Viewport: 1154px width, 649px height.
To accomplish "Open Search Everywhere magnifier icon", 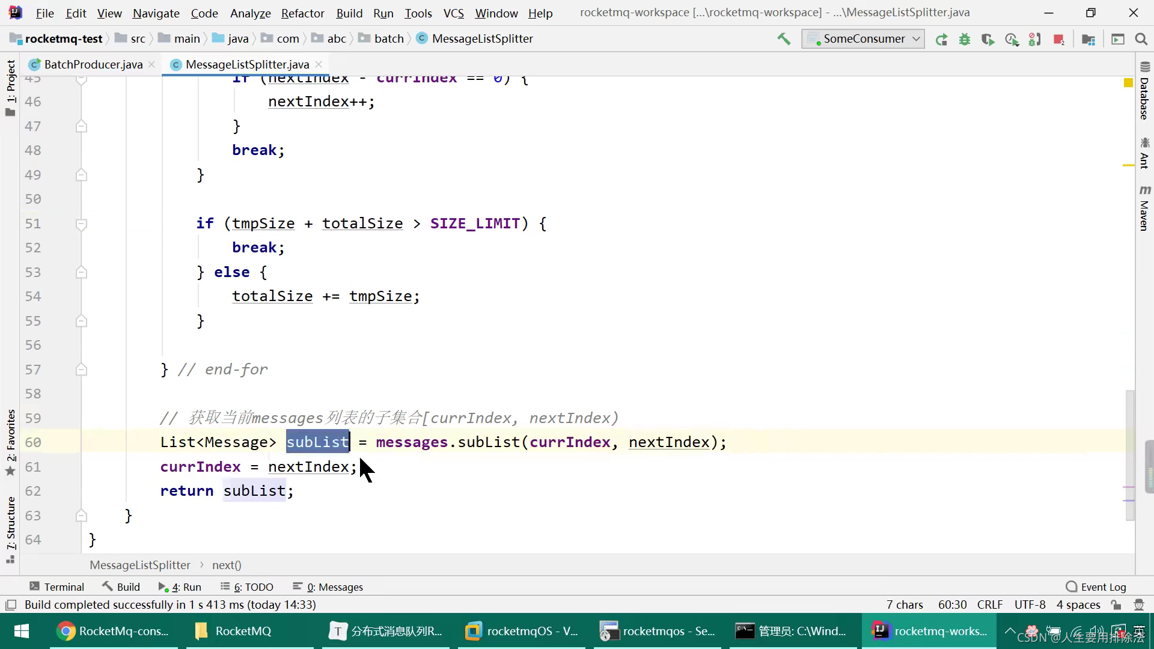I will [1141, 40].
